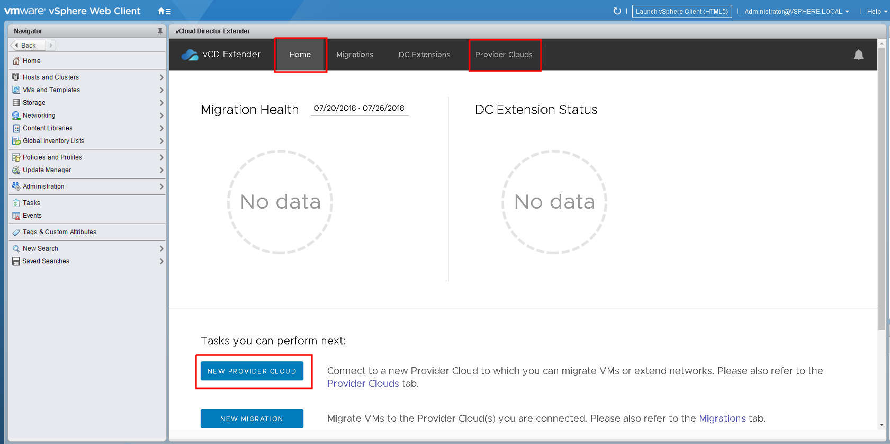890x444 pixels.
Task: Select Tasks in Navigator
Action: point(31,203)
